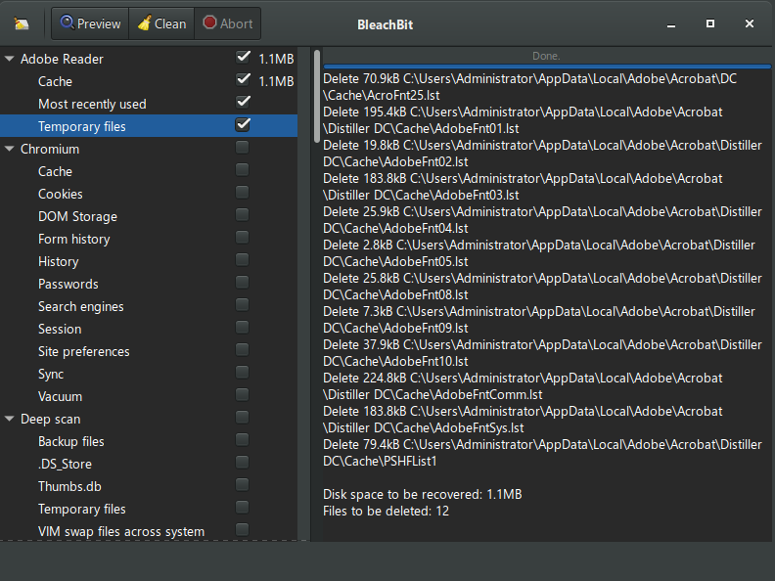Enable VIM swap files across system checkbox
Image resolution: width=775 pixels, height=581 pixels.
(243, 529)
